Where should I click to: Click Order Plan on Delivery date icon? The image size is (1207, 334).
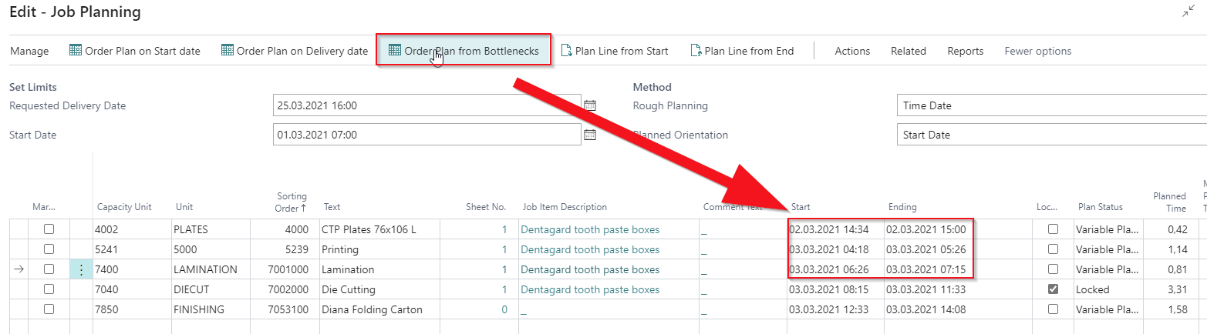228,51
